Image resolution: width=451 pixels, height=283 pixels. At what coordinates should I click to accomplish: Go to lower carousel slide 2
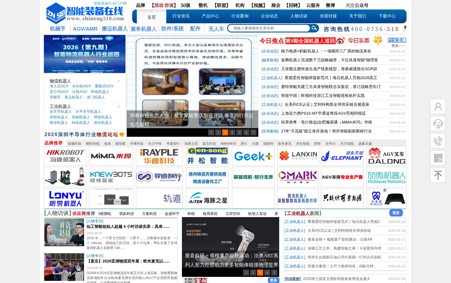pos(253,273)
